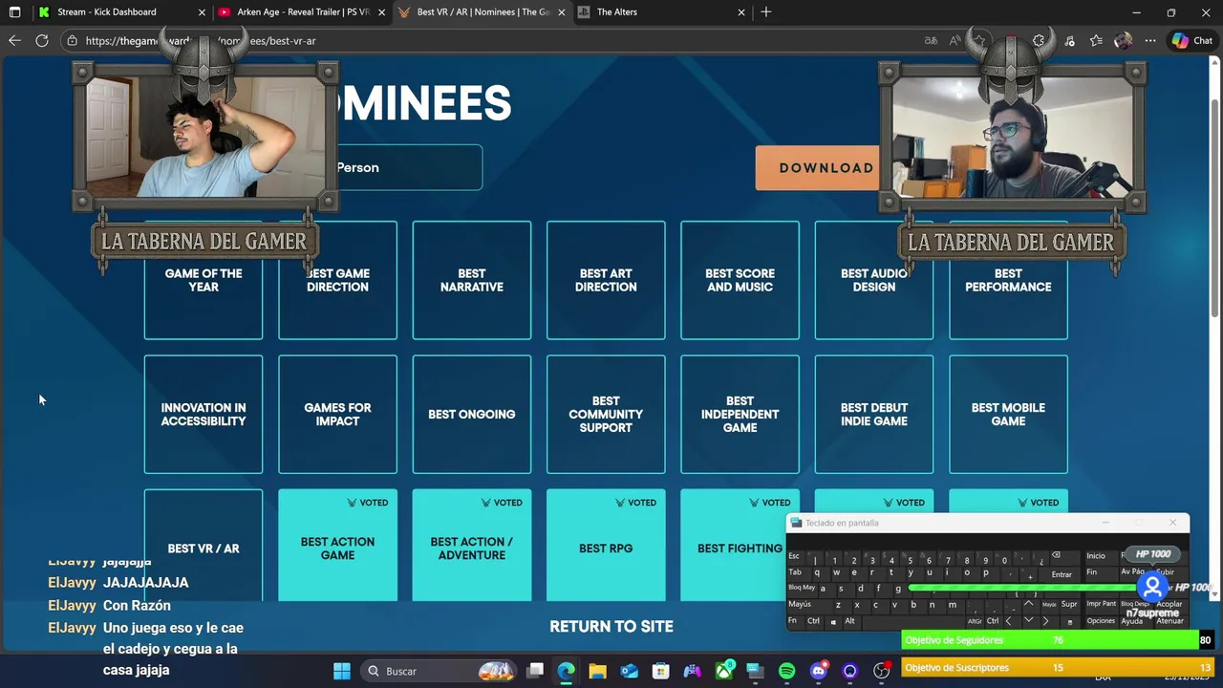Open the voted Best RPG tile
This screenshot has width=1223, height=688.
tap(606, 546)
